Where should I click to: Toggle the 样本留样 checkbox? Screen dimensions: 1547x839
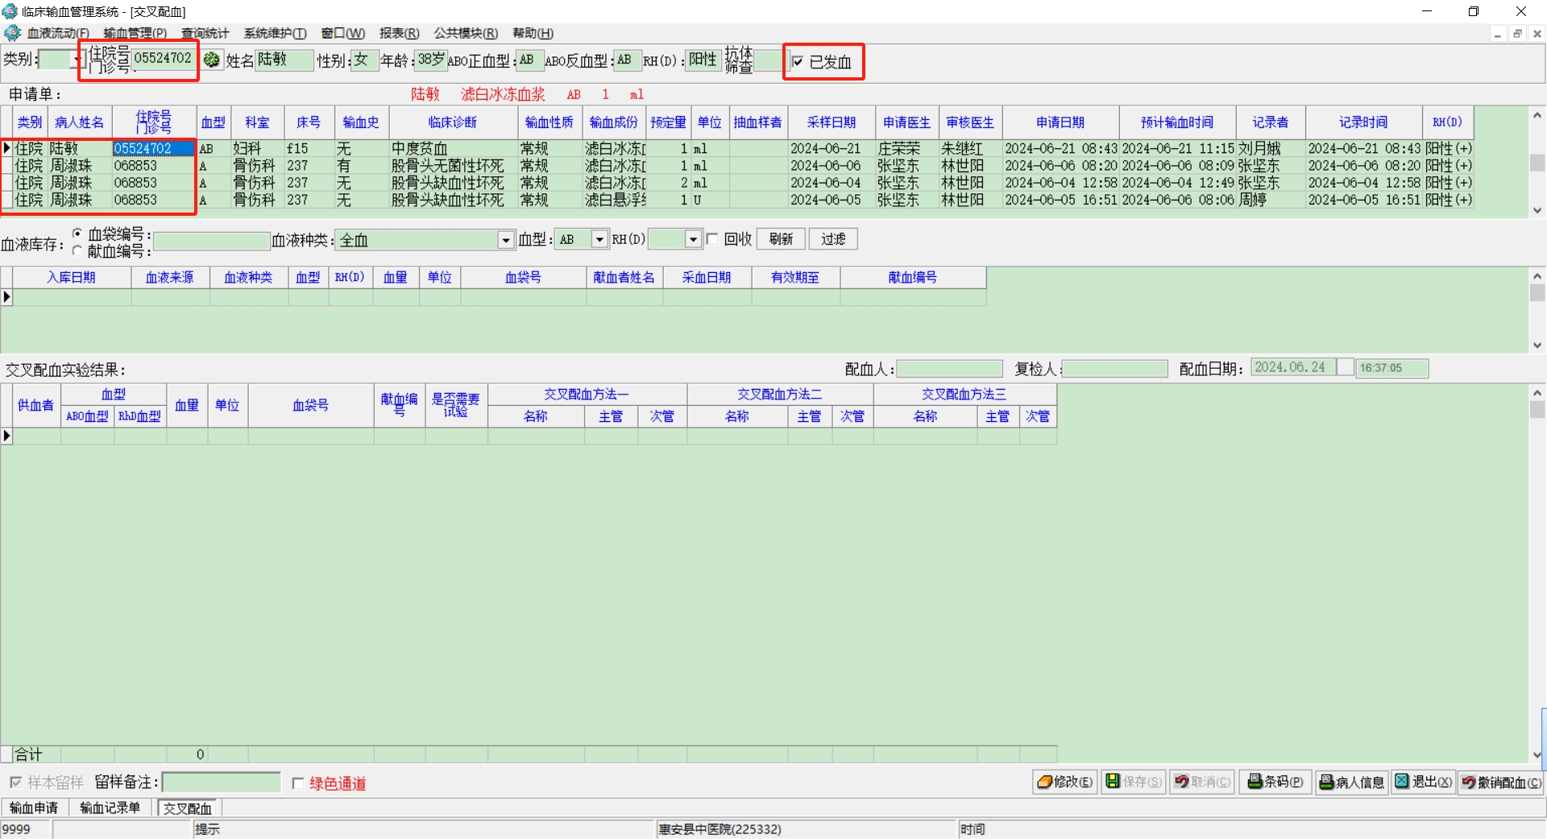pos(15,783)
